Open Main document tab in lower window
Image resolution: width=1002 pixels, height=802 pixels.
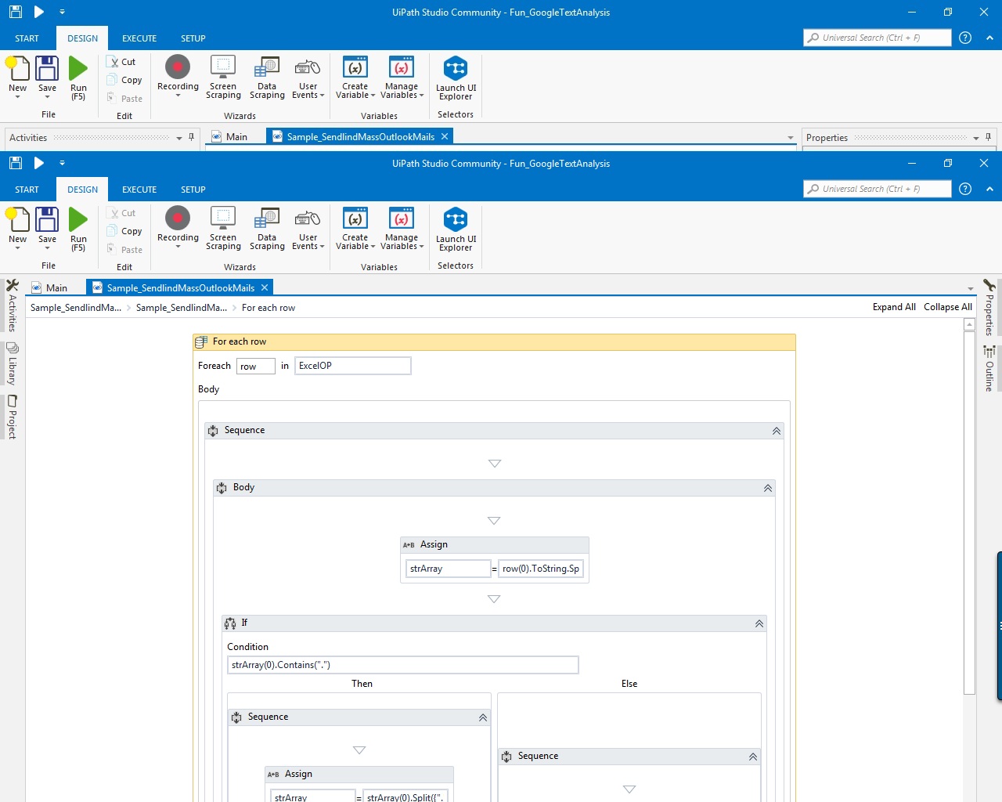pos(49,287)
